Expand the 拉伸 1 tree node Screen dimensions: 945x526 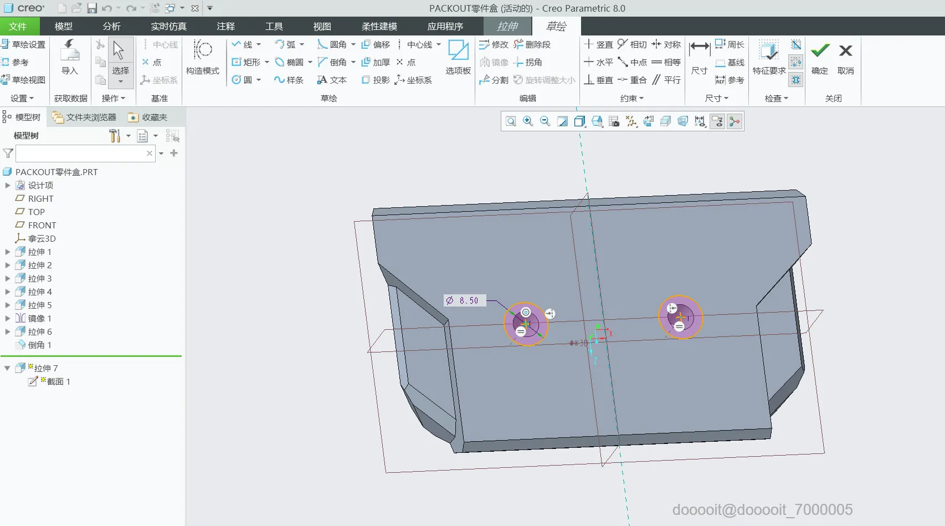(x=8, y=252)
